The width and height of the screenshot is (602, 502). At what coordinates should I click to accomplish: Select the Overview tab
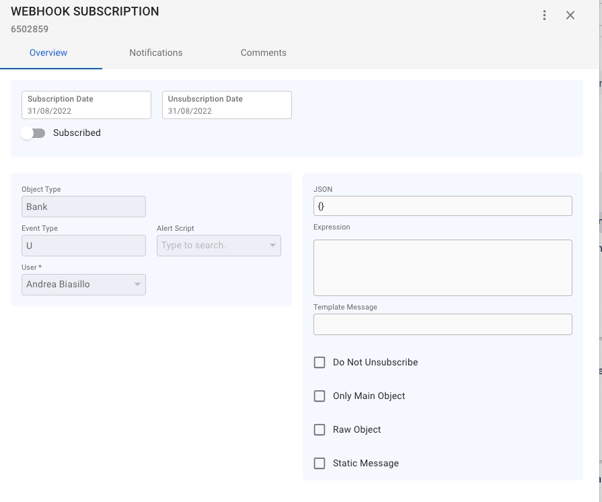tap(48, 52)
